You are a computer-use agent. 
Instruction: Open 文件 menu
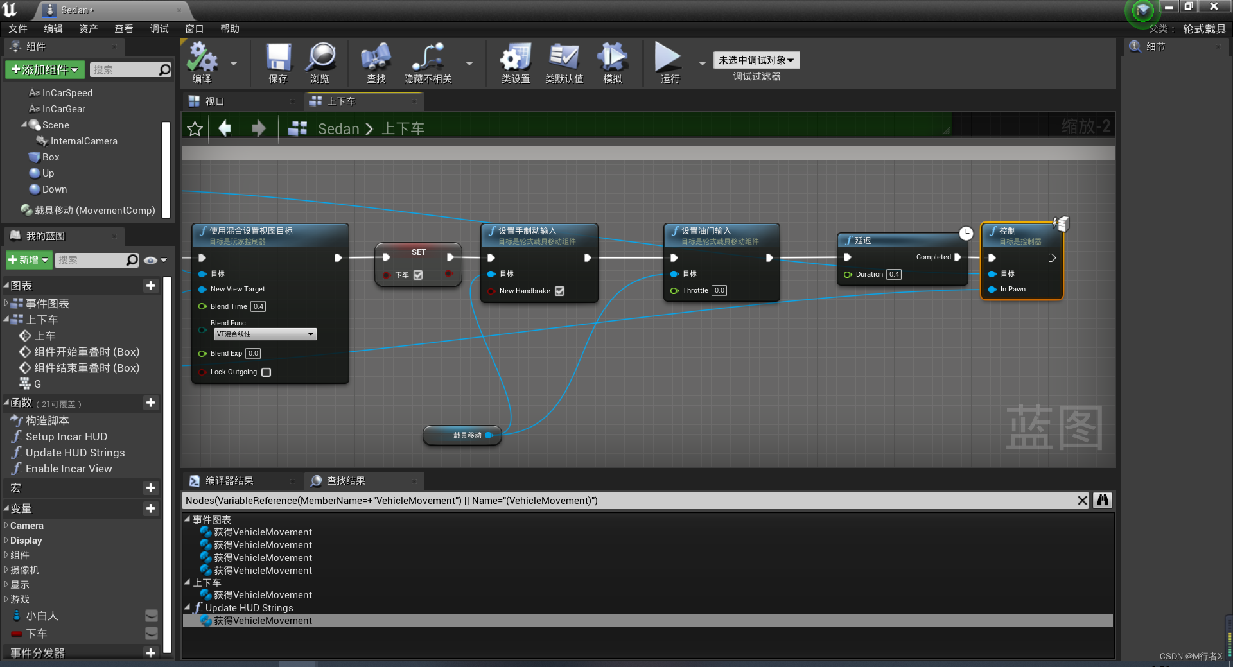tap(18, 29)
